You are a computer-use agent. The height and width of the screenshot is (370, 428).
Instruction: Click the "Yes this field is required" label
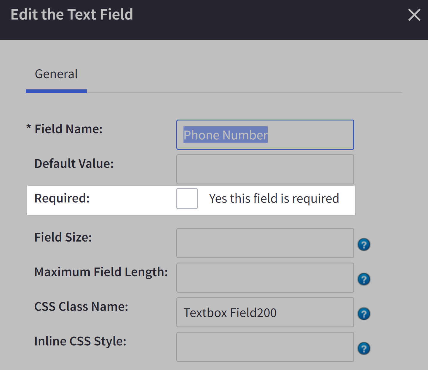coord(274,199)
